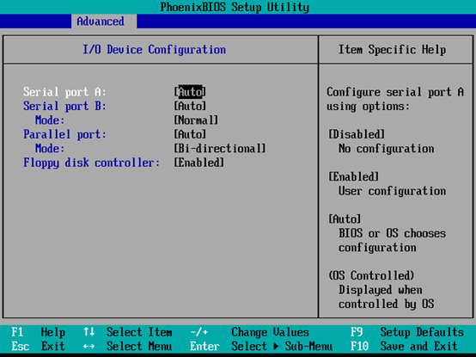476x357 pixels.
Task: Click the F10 Save and Exit key hint
Action: pyautogui.click(x=404, y=346)
